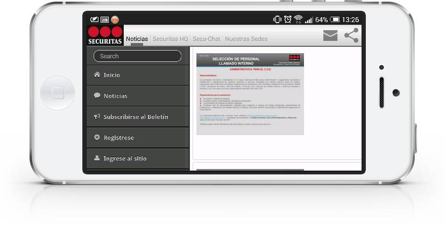Switch to the Securitas HQ tab
Image resolution: width=446 pixels, height=225 pixels.
pos(170,39)
